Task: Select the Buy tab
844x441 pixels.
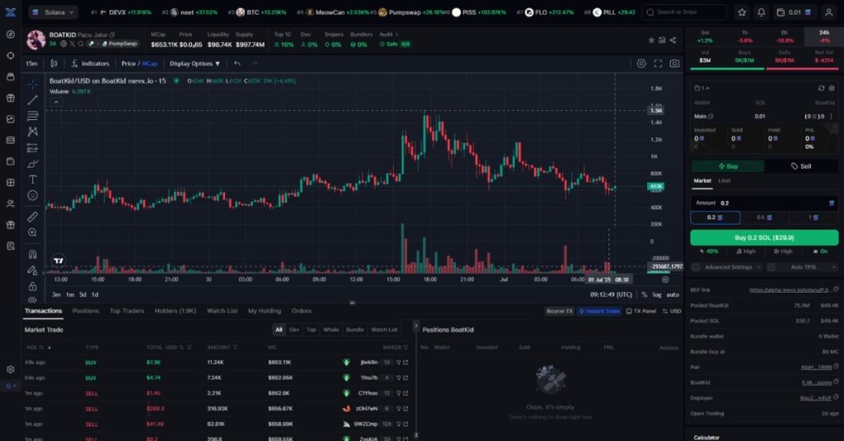Action: pos(728,166)
